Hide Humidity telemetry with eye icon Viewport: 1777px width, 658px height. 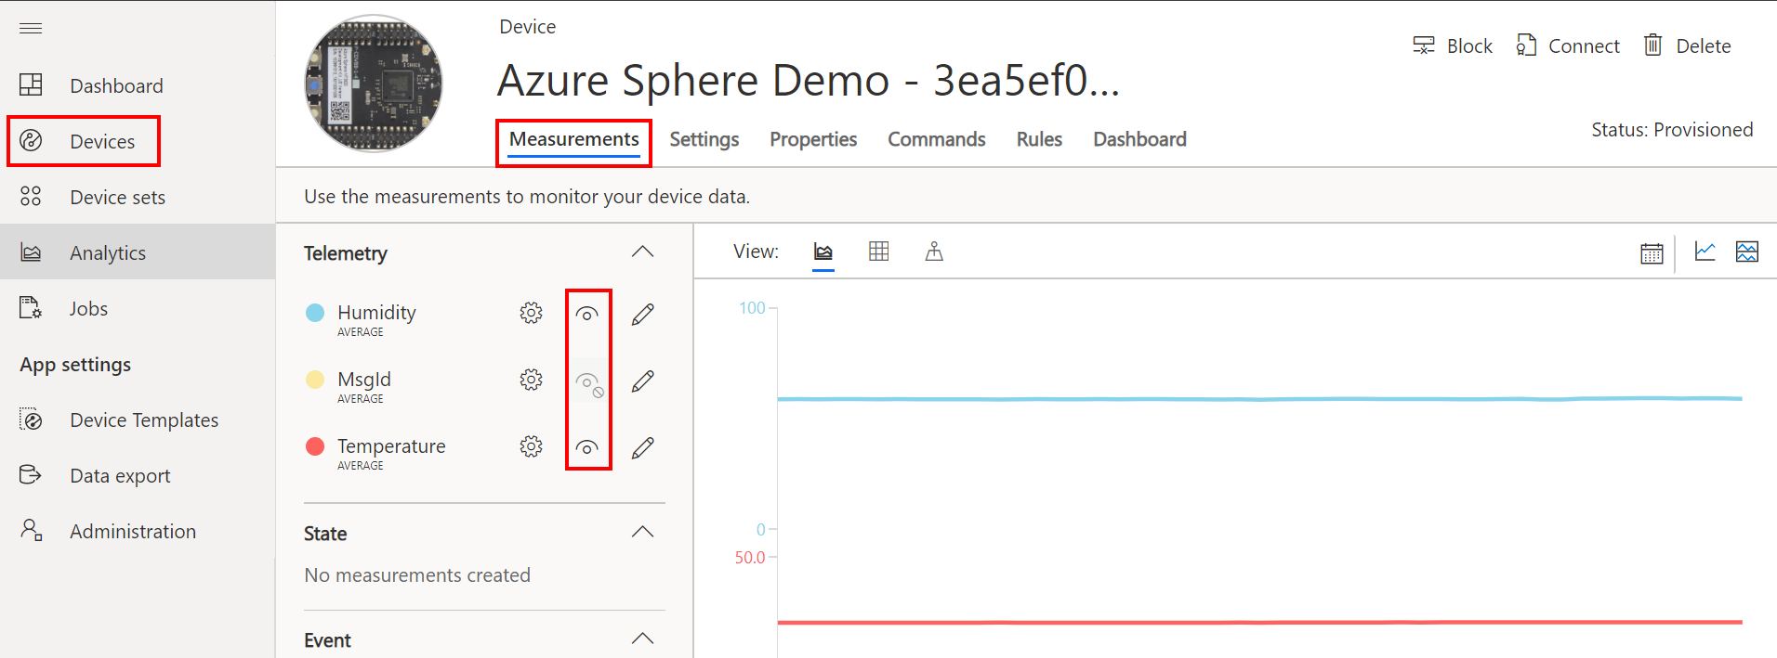(x=586, y=315)
